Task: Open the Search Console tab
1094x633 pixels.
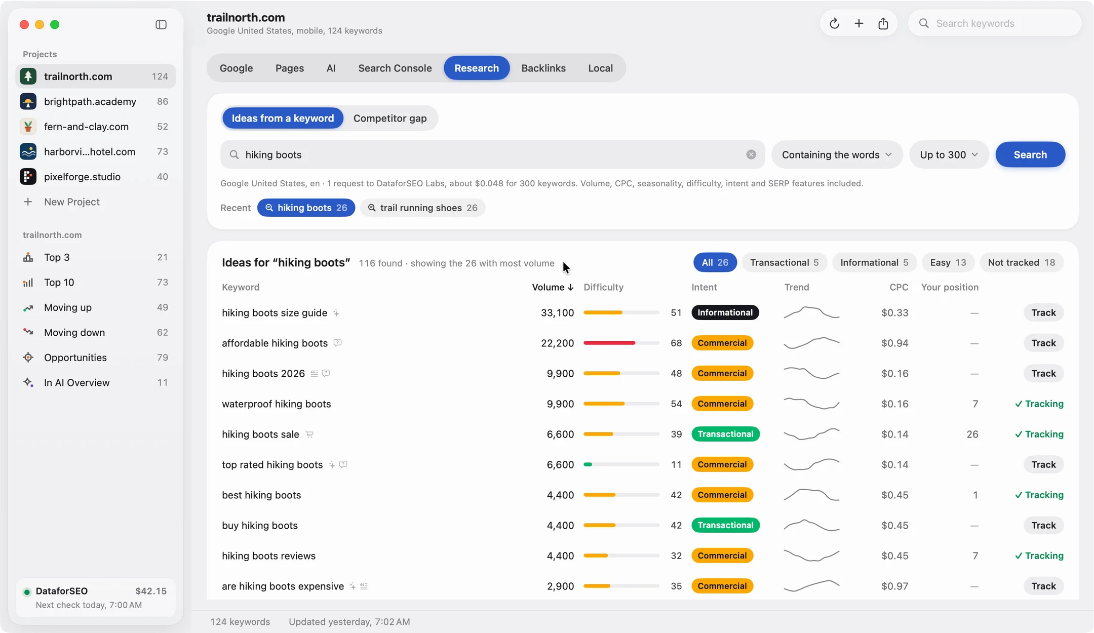Action: pyautogui.click(x=395, y=68)
